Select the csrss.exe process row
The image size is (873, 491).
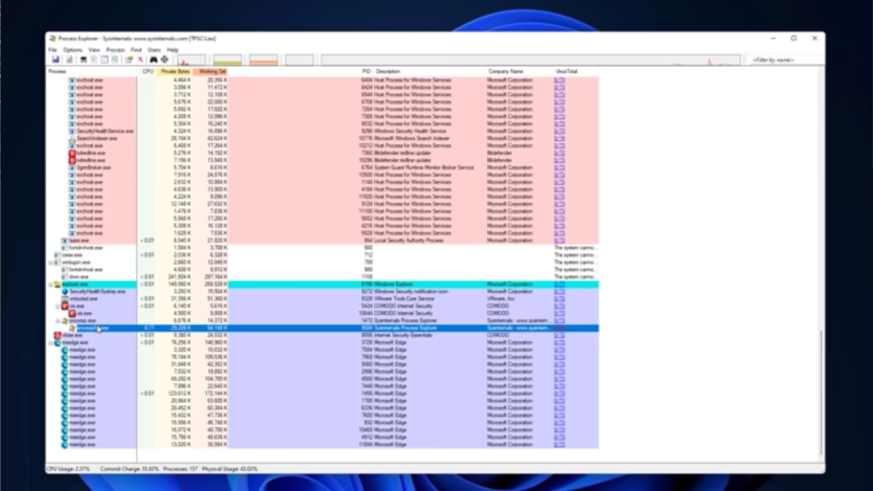[323, 255]
